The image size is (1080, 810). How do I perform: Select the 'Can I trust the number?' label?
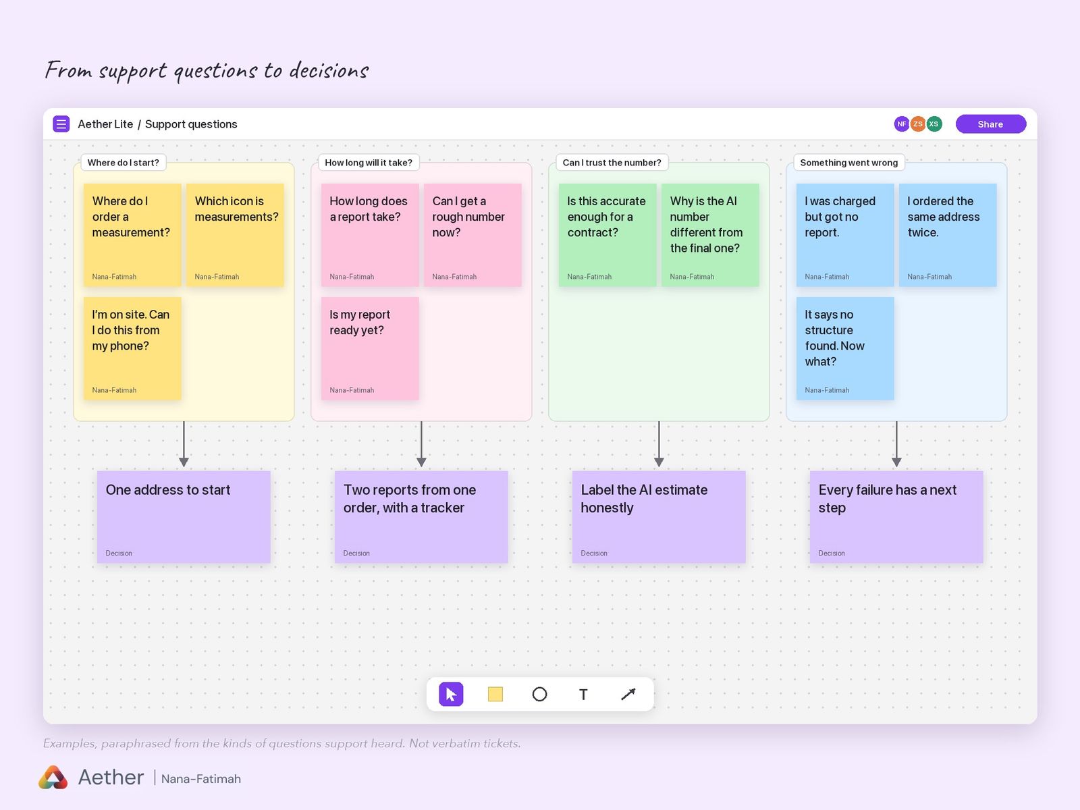point(612,163)
